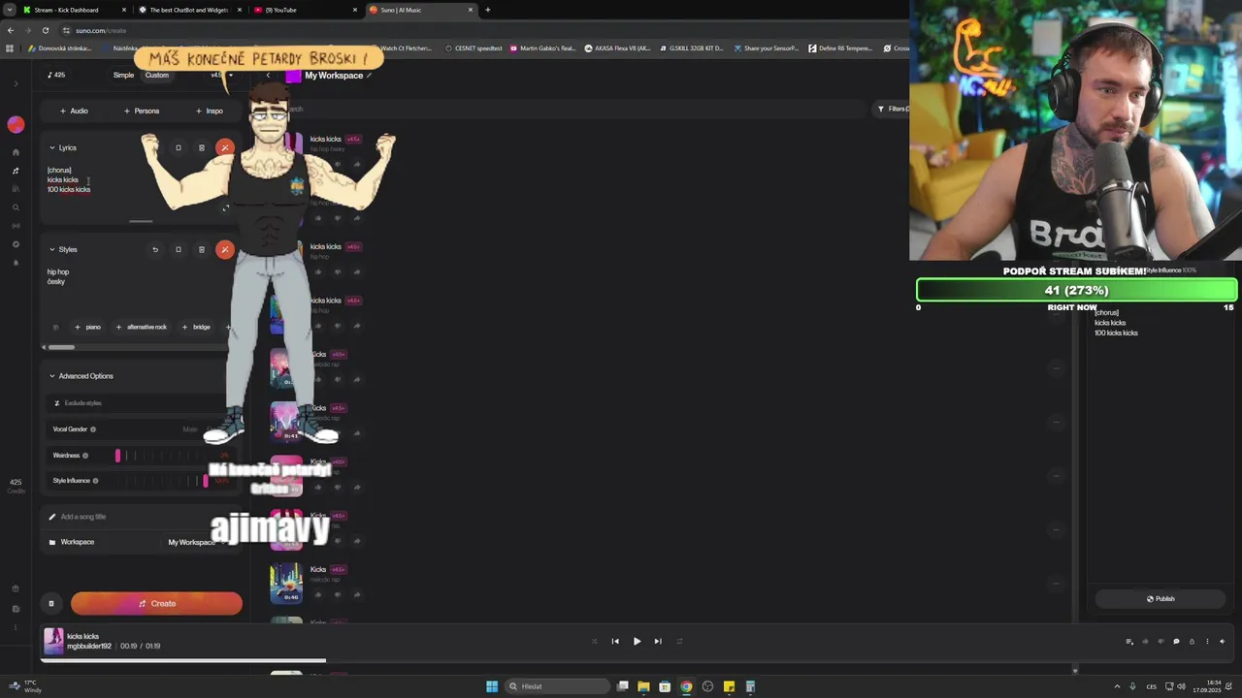Open the player more options menu
Screen dimensions: 1242x698
(1207, 641)
